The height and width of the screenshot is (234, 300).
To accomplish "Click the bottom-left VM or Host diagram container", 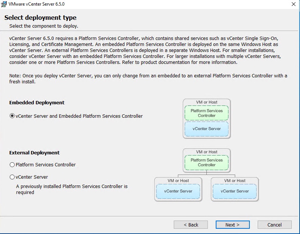I will [x=178, y=181].
